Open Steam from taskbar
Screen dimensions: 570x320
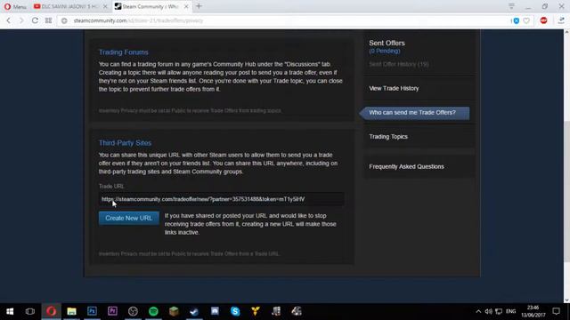pyautogui.click(x=194, y=311)
